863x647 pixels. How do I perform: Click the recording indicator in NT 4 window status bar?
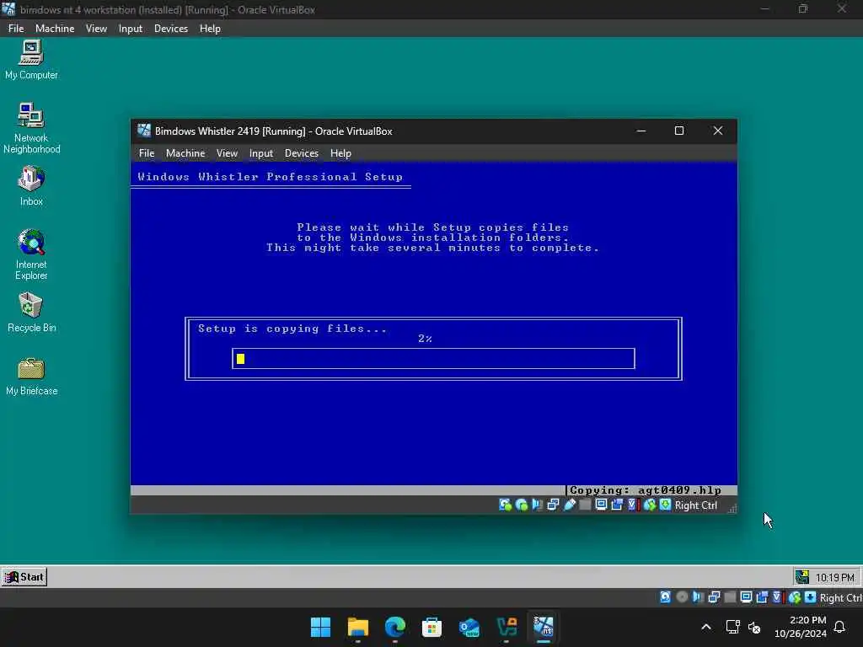pos(762,597)
